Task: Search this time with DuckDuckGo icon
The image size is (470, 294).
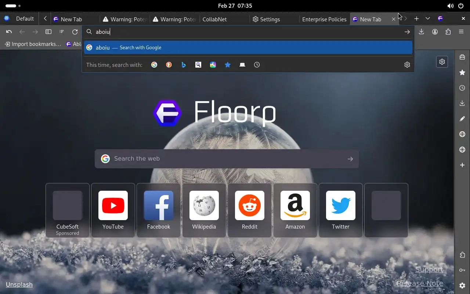Action: point(169,65)
